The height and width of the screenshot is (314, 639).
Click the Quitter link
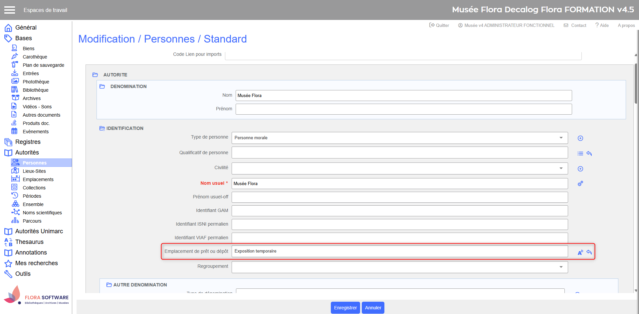[x=439, y=25]
